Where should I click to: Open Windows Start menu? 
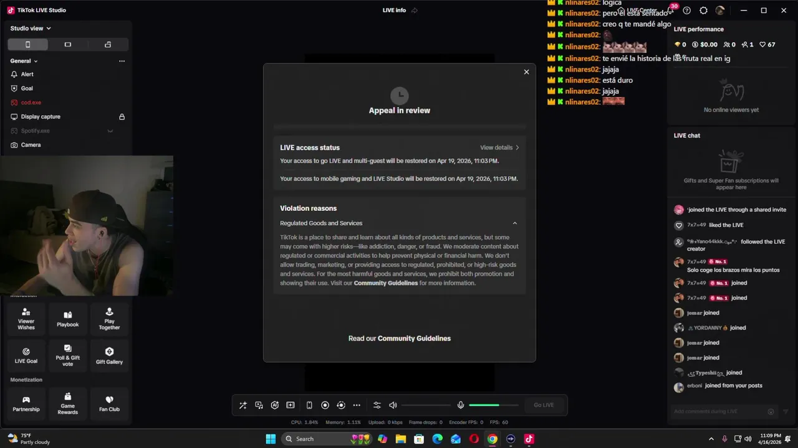click(x=271, y=439)
